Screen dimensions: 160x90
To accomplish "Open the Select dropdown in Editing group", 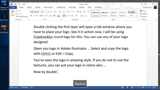I will [x=144, y=16].
